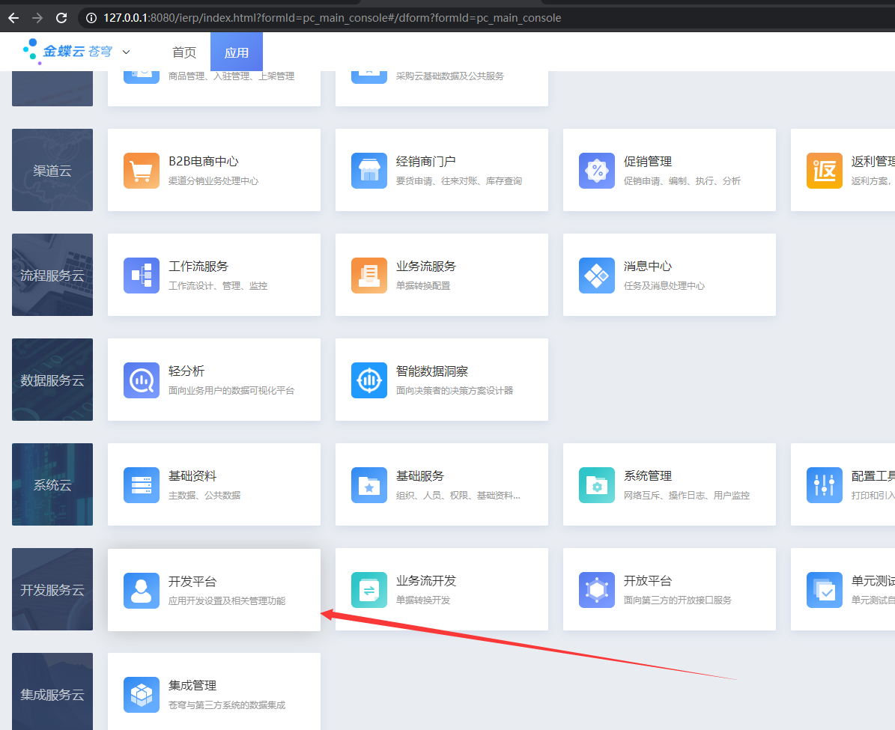Click the 促销管理 percent badge icon

[x=596, y=170]
